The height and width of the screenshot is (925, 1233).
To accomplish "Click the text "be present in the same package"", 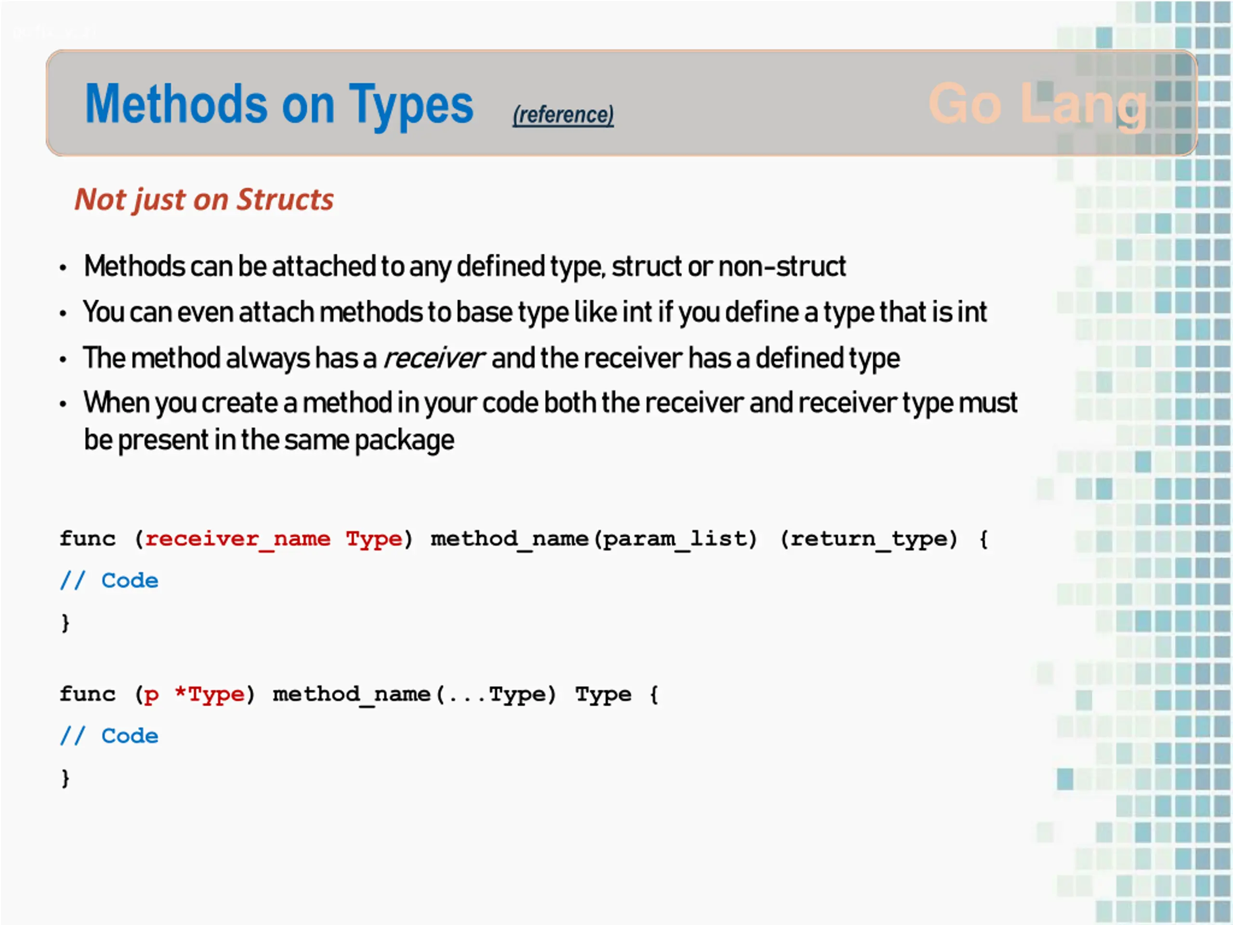I will click(269, 440).
